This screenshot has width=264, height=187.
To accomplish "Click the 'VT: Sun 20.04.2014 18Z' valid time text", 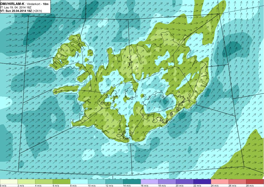I will pos(16,11).
